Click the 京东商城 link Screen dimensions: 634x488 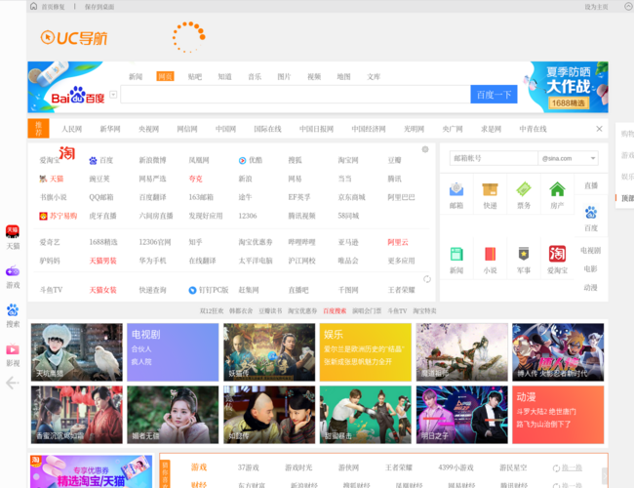tap(351, 197)
